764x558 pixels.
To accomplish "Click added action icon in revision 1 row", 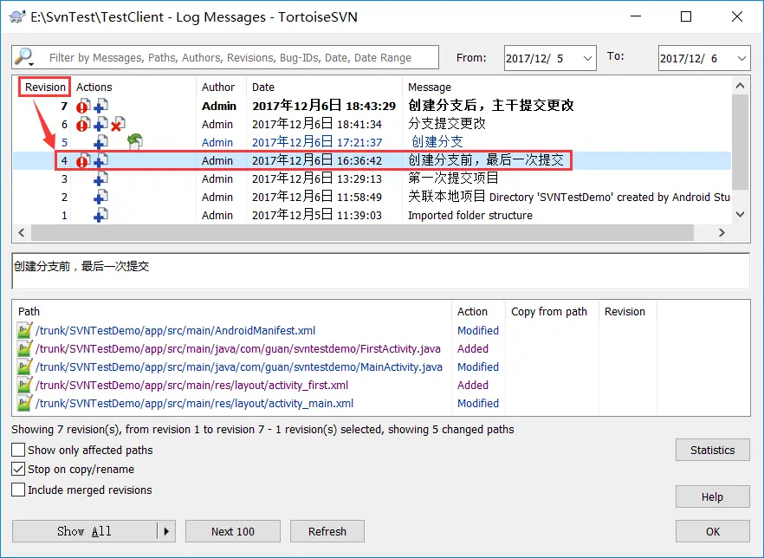I will (x=100, y=215).
